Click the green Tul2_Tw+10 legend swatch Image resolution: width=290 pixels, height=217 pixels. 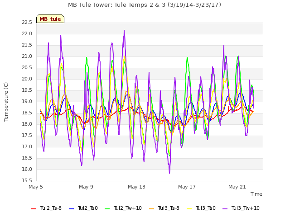(107, 209)
